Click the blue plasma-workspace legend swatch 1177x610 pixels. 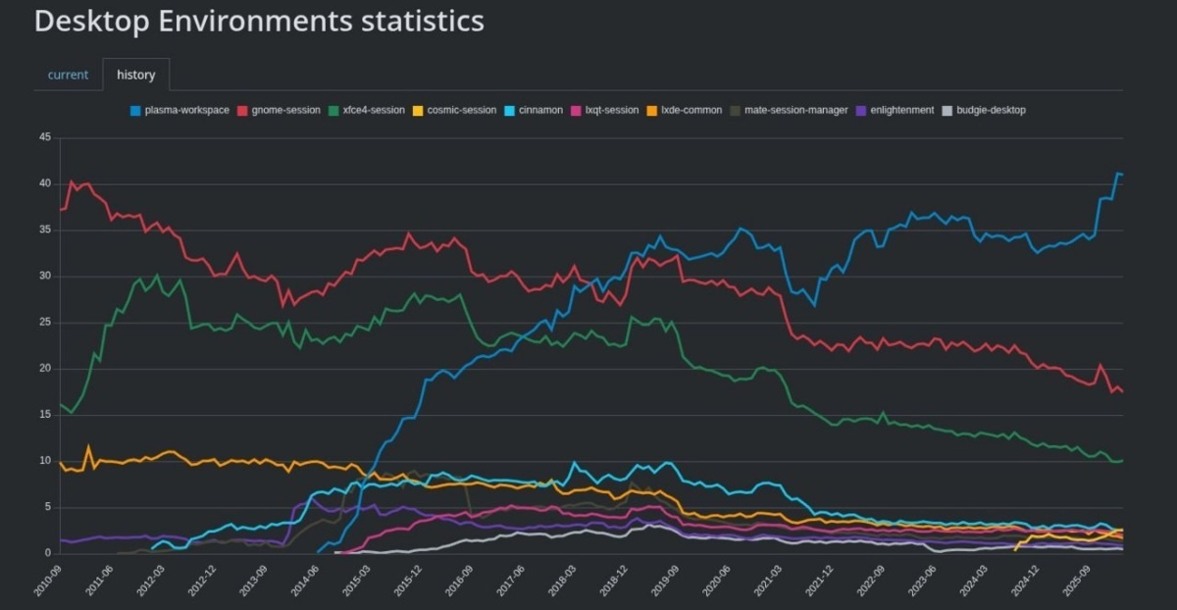coord(135,110)
